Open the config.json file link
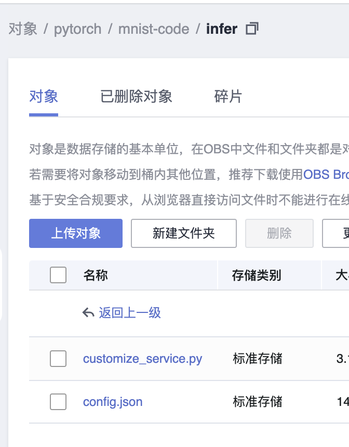The width and height of the screenshot is (349, 447). (113, 402)
